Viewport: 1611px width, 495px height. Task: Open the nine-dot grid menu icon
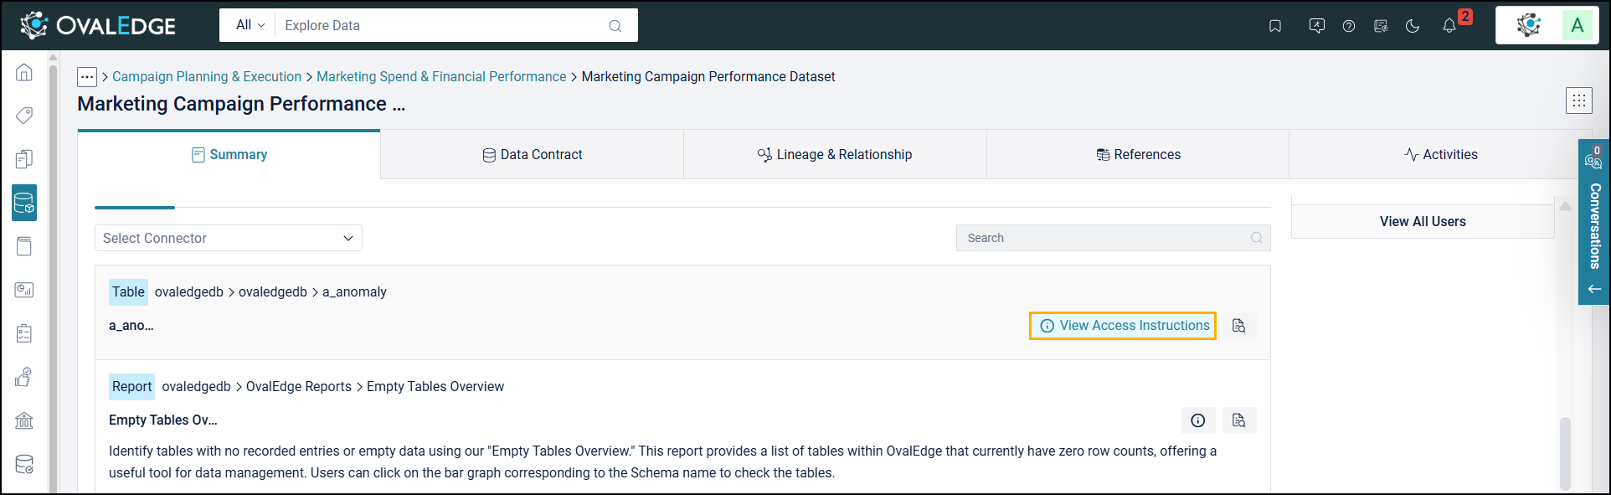click(x=1578, y=101)
